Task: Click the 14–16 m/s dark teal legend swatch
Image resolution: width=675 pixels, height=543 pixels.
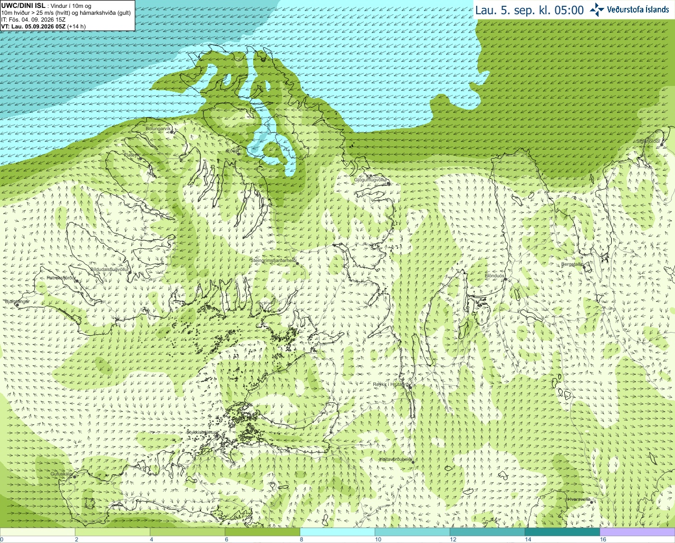Action: pyautogui.click(x=563, y=532)
